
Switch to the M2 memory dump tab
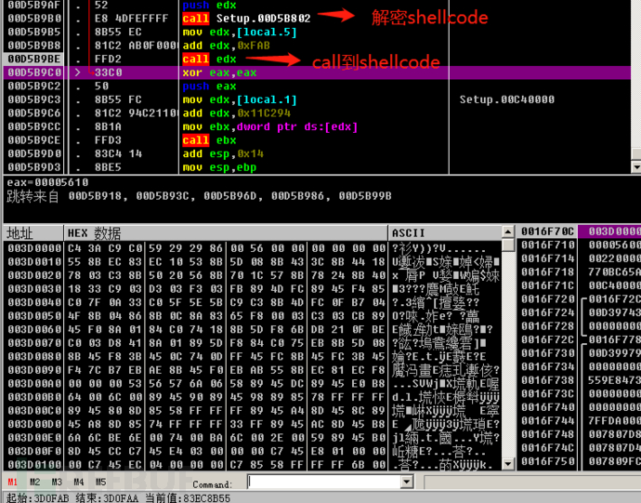click(x=34, y=483)
